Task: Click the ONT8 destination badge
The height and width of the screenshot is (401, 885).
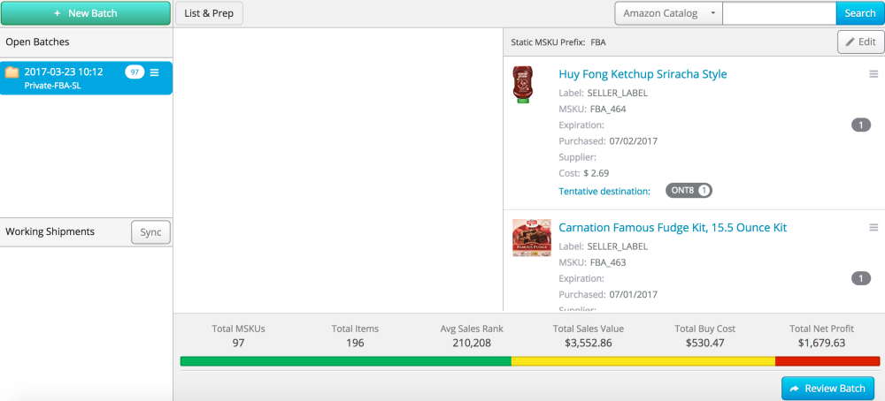Action: point(689,191)
